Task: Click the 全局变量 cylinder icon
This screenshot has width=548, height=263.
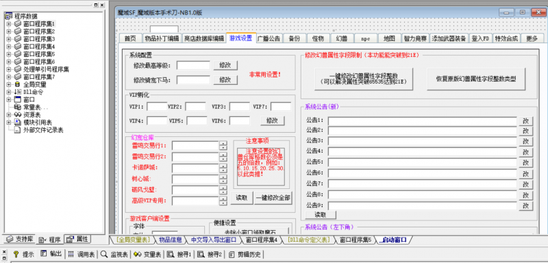Action: pyautogui.click(x=18, y=84)
